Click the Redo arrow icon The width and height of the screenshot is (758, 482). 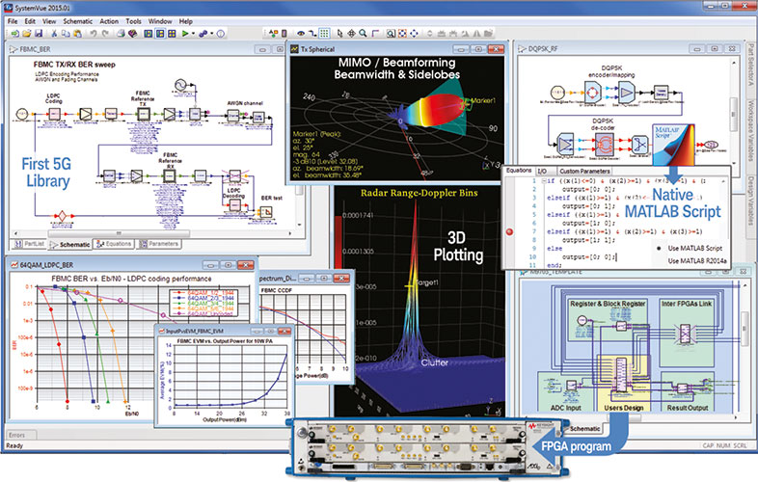click(105, 34)
